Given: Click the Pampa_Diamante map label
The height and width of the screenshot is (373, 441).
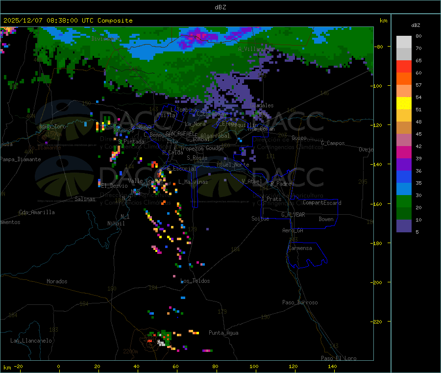Looking at the screenshot, I should pyautogui.click(x=20, y=159).
